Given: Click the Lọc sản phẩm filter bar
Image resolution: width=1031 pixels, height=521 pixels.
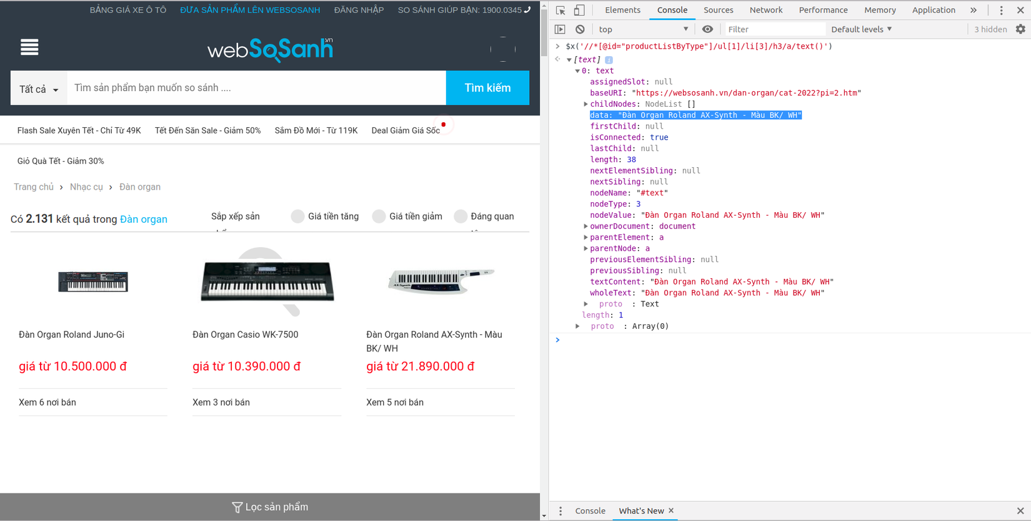Looking at the screenshot, I should click(x=270, y=507).
